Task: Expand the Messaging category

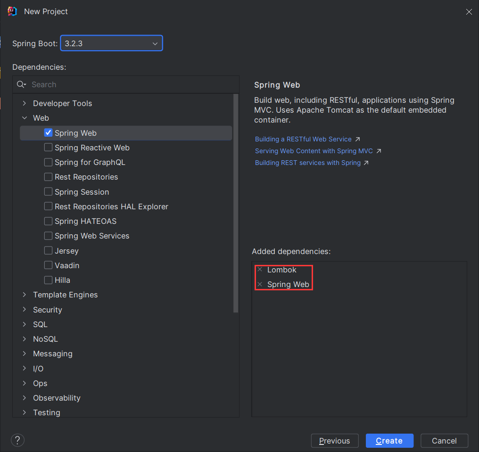Action: pyautogui.click(x=25, y=353)
